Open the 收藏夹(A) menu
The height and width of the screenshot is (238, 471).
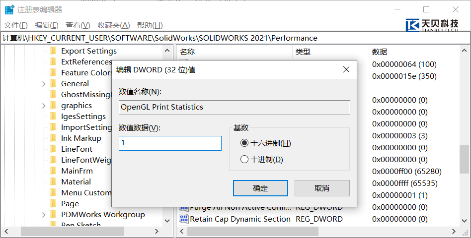tap(114, 25)
